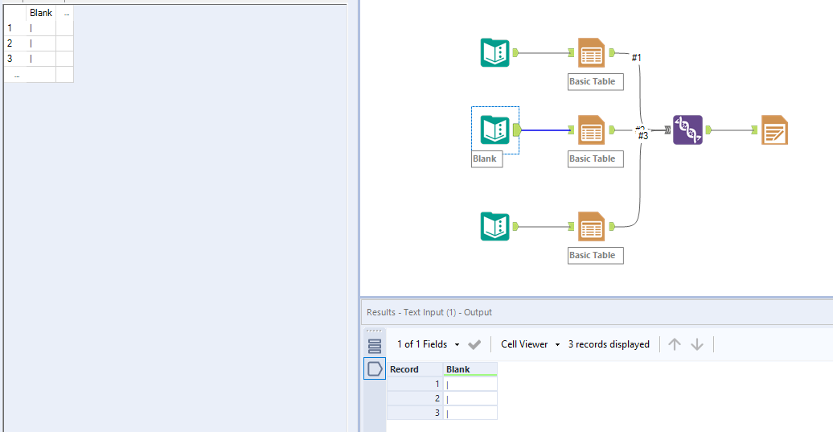Select the top Basic Table tool

591,52
